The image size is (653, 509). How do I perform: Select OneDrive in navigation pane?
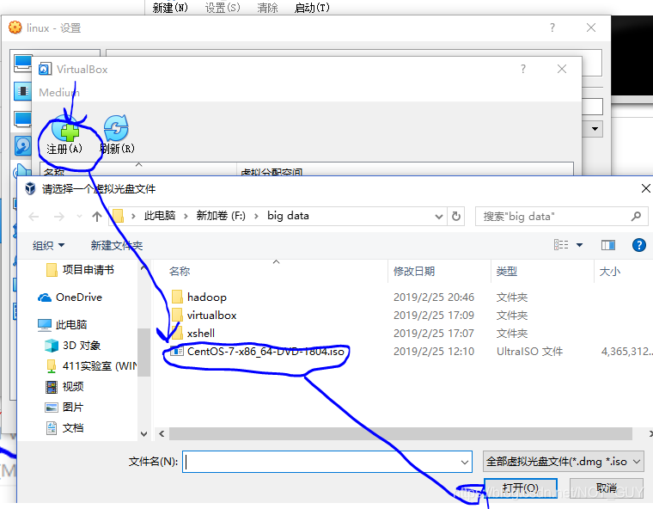(70, 297)
